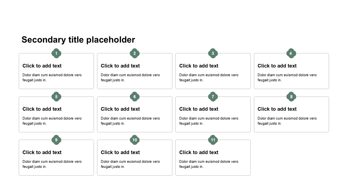The width and height of the screenshot is (348, 196).
Task: Click the number 3 badge icon
Action: pyautogui.click(x=213, y=53)
